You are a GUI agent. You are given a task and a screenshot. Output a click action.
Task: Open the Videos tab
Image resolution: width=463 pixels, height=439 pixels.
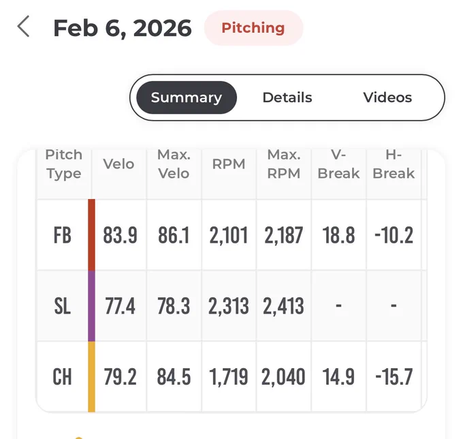[387, 97]
